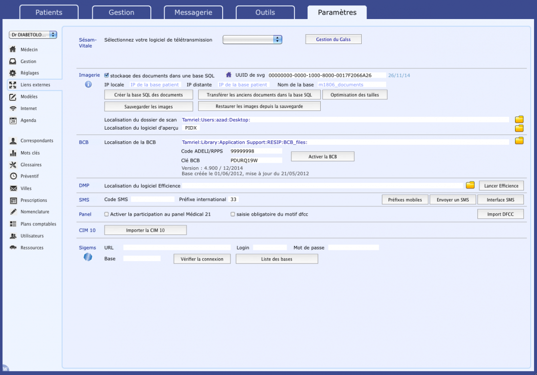Click the Envoyer un SMS button

pyautogui.click(x=453, y=199)
